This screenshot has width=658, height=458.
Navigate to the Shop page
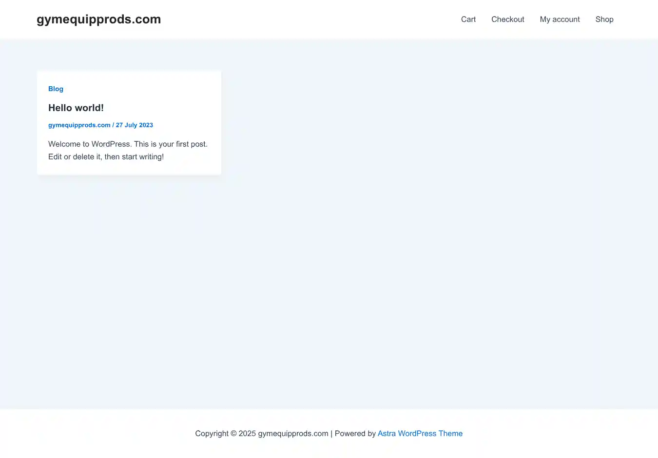tap(604, 19)
